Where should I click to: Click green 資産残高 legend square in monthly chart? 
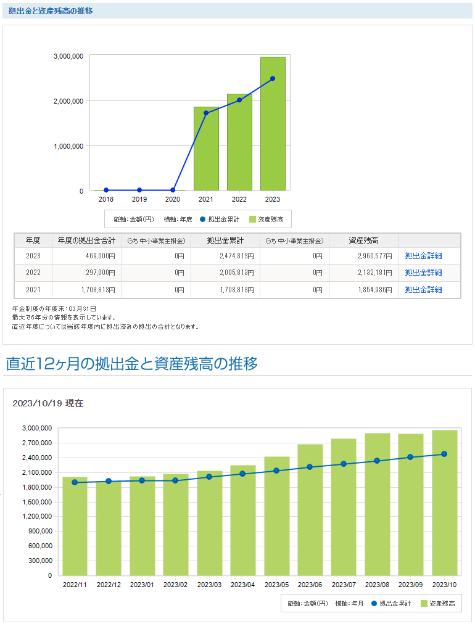[x=424, y=603]
